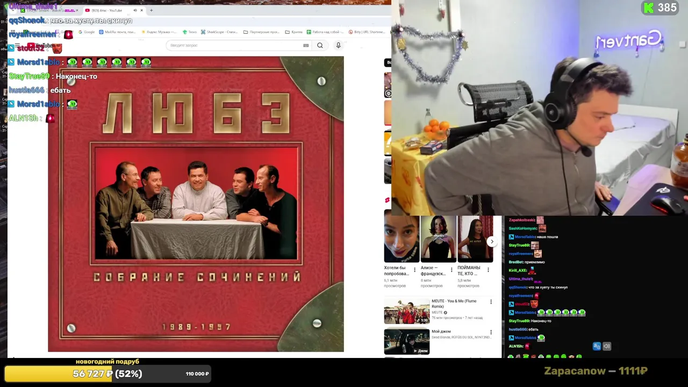
Task: Open the Bitly URL Shortener bookmark
Action: point(367,32)
